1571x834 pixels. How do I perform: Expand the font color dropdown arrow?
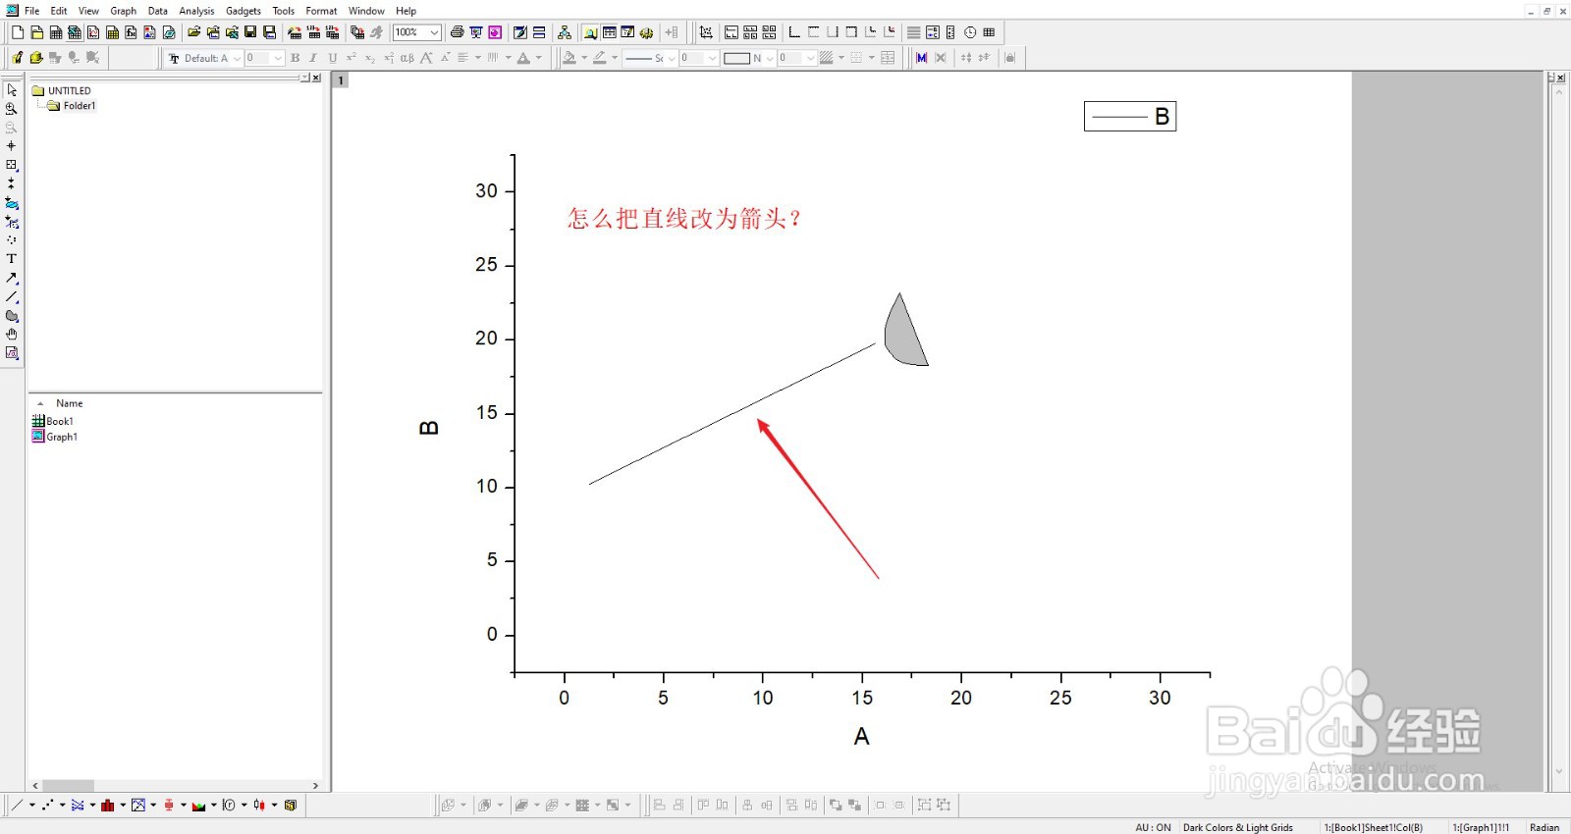click(x=538, y=58)
